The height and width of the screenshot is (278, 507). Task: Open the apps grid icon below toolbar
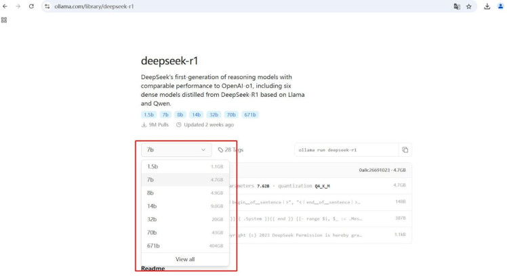click(4, 20)
